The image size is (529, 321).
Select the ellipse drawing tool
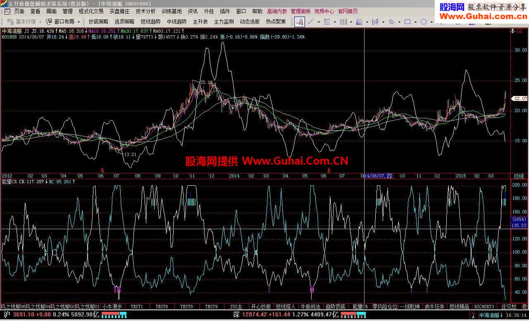[x=424, y=22]
